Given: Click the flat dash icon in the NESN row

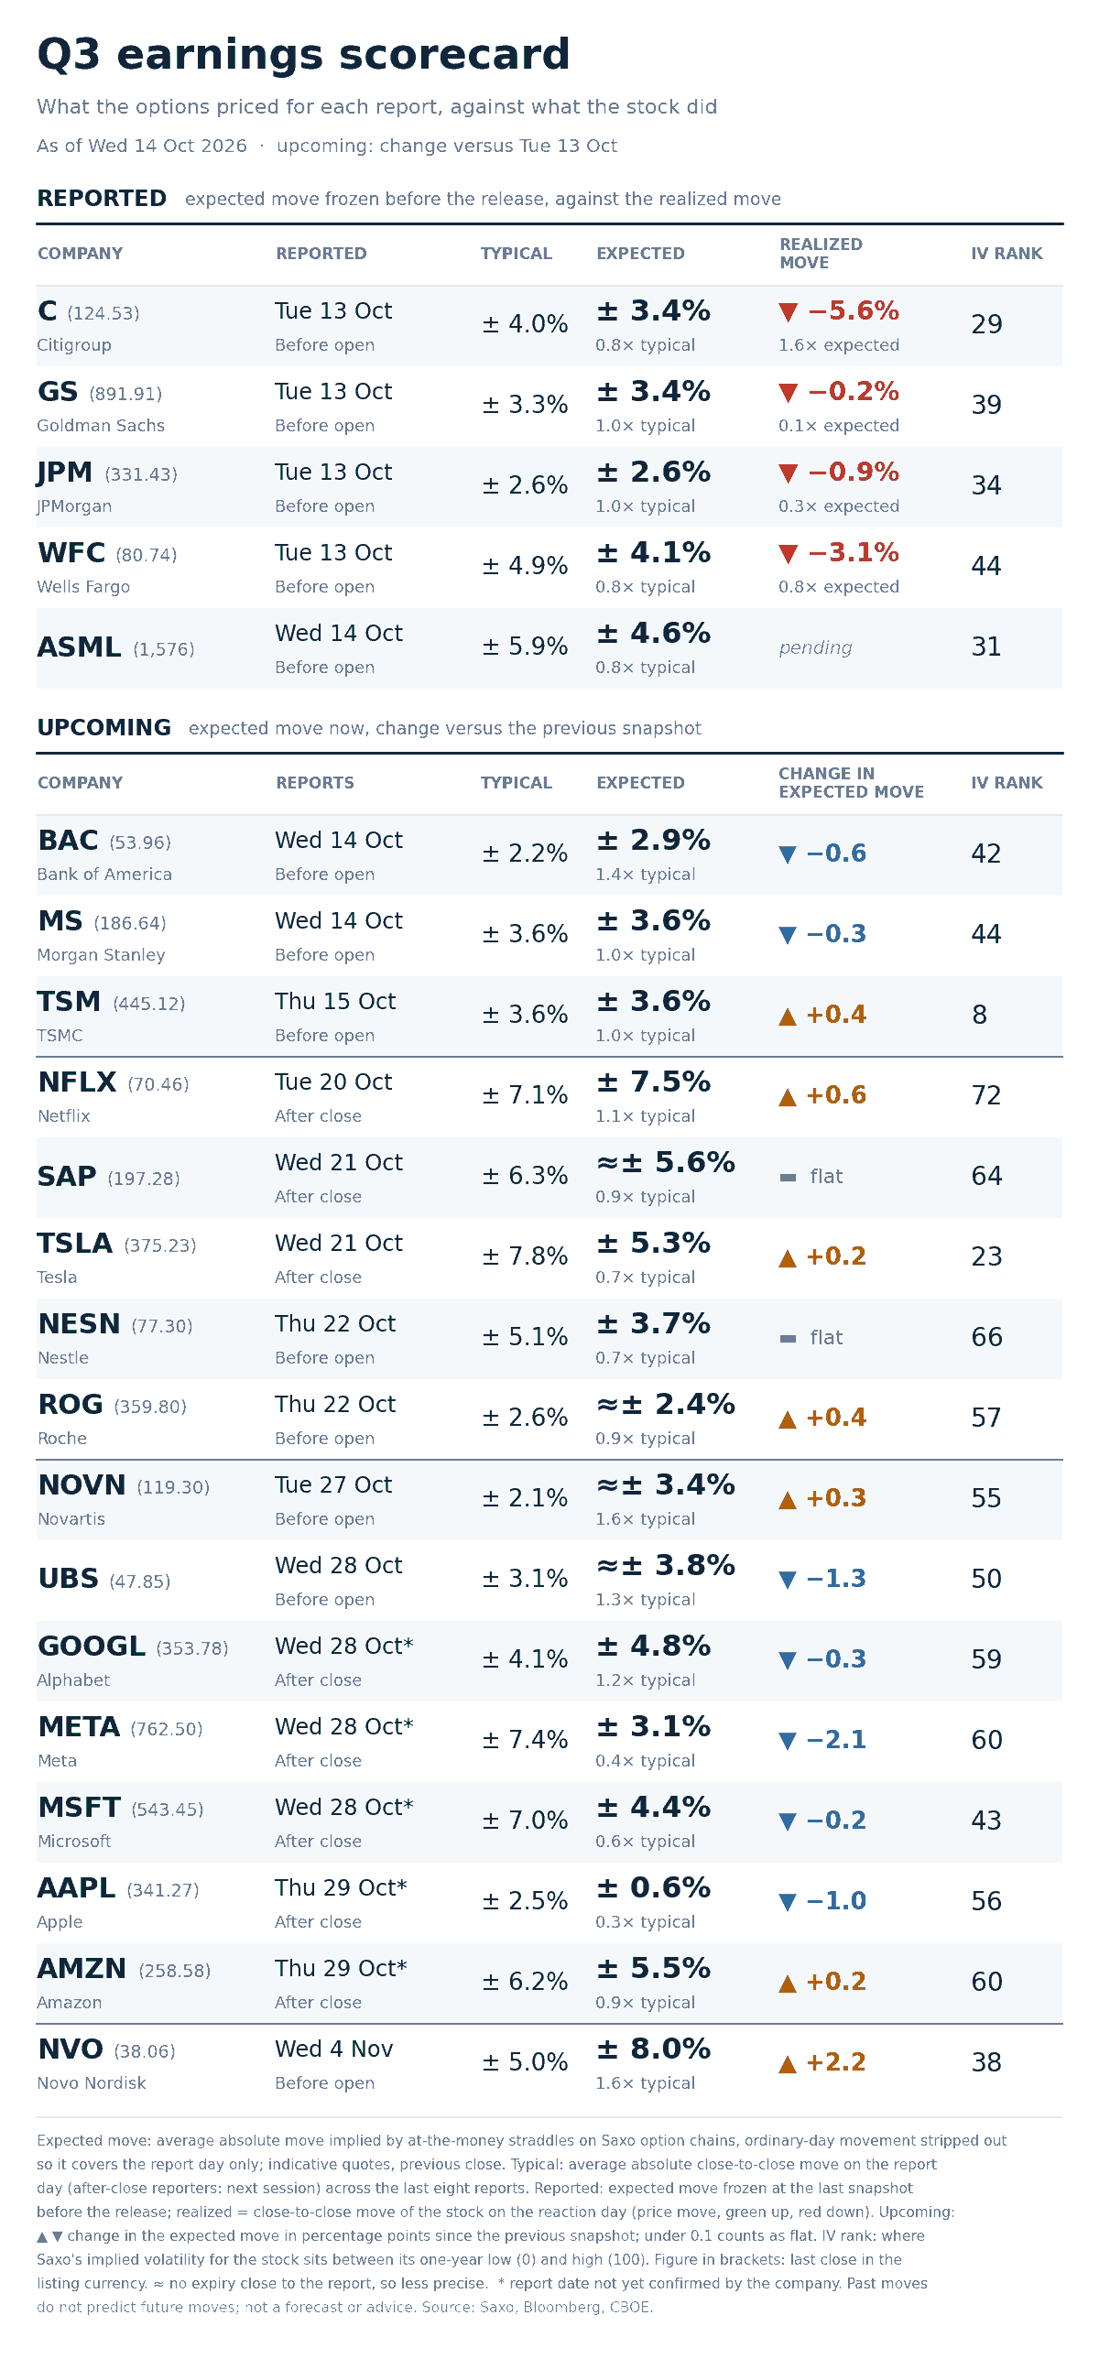Looking at the screenshot, I should click(x=788, y=1339).
